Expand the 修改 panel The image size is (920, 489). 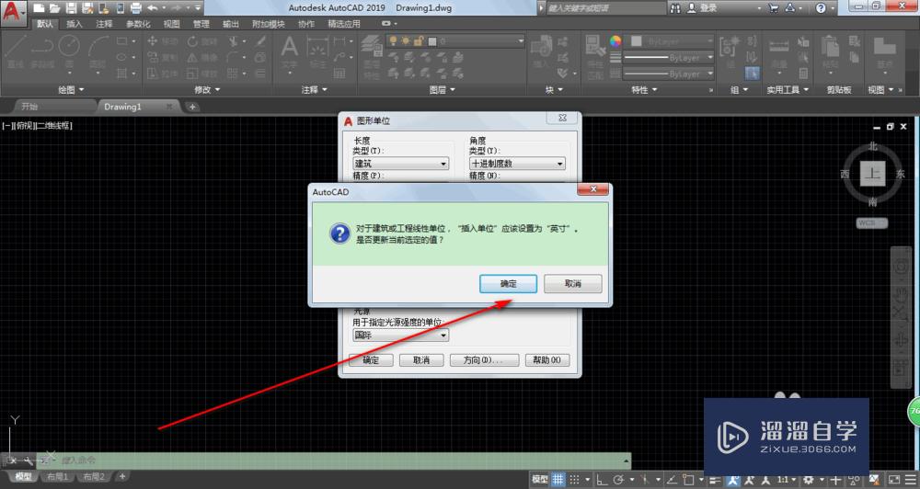pyautogui.click(x=206, y=90)
